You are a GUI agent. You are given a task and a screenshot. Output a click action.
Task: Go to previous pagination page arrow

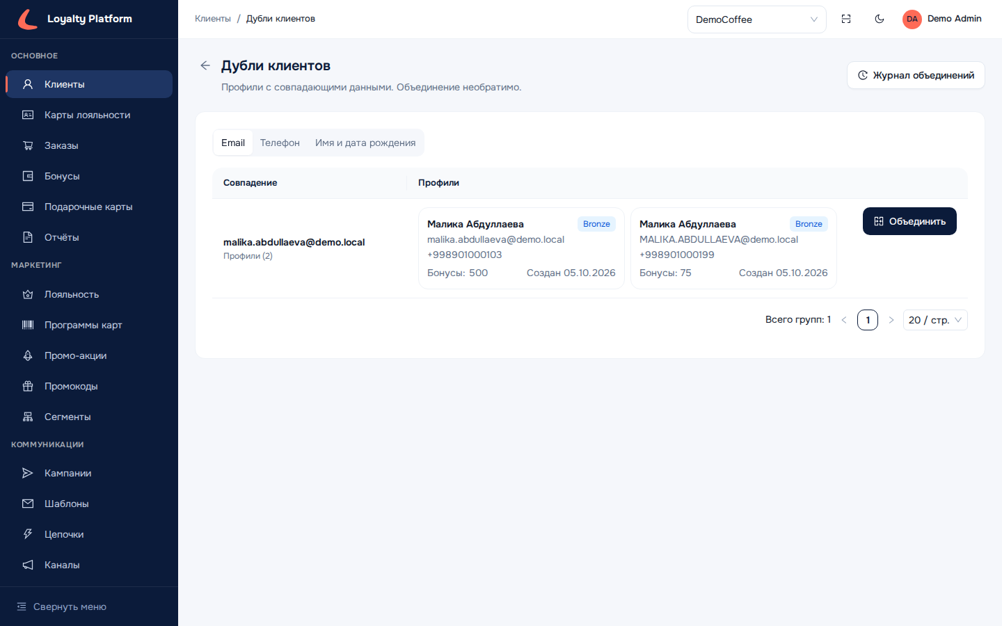[844, 320]
